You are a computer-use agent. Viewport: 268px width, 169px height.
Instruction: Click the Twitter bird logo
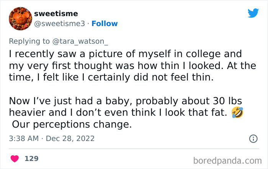[x=253, y=13]
